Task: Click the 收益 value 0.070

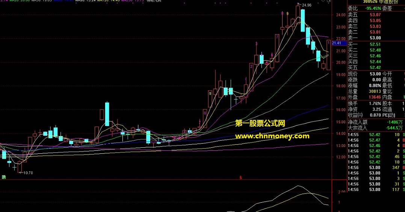Action: 375,115
